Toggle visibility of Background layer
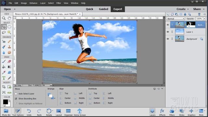The width and height of the screenshot is (208, 117). [168, 39]
